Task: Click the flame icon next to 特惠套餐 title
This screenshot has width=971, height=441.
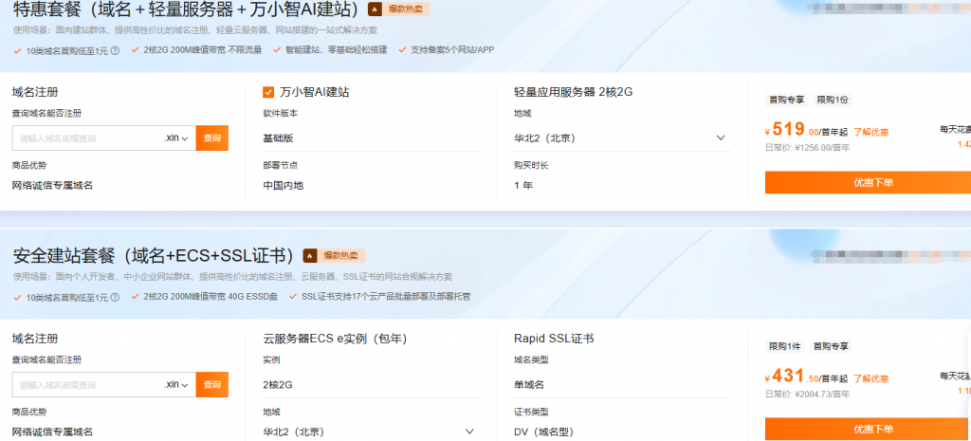Action: coord(376,9)
